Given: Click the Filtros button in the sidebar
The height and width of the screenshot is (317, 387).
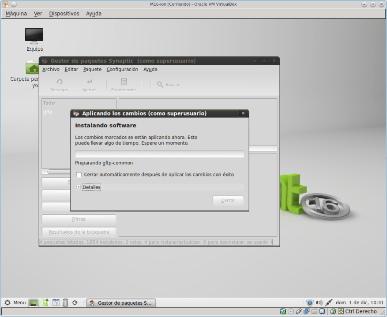Looking at the screenshot, I should coord(78,219).
